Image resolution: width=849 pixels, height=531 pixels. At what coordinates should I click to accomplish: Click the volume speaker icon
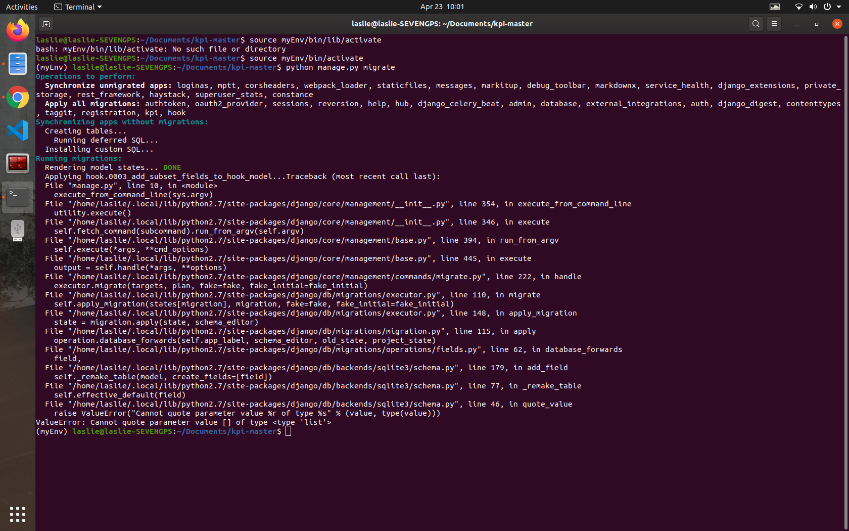pos(813,7)
